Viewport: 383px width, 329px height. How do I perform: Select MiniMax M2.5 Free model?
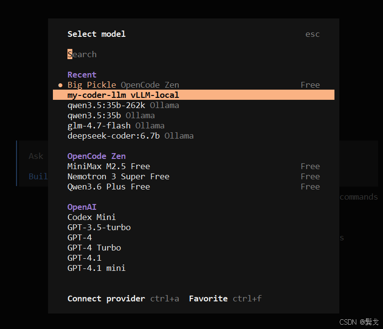(194, 166)
